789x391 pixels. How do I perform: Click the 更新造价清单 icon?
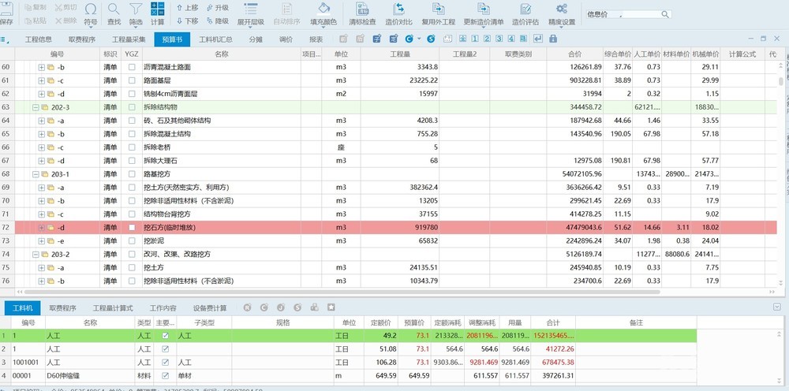483,13
